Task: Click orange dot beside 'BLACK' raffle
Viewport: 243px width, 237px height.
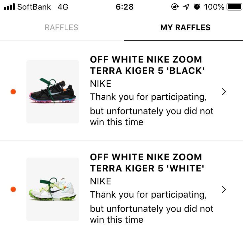Action: [x=13, y=92]
